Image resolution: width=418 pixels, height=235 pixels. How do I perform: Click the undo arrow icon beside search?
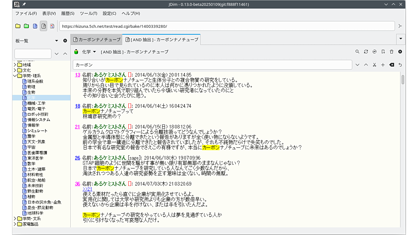point(400,65)
